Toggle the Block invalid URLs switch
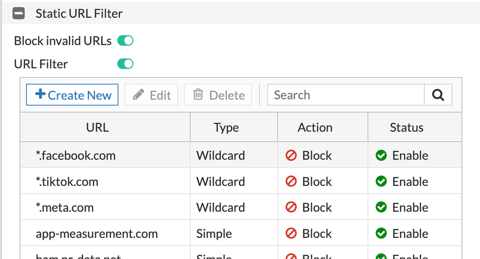 [x=125, y=41]
